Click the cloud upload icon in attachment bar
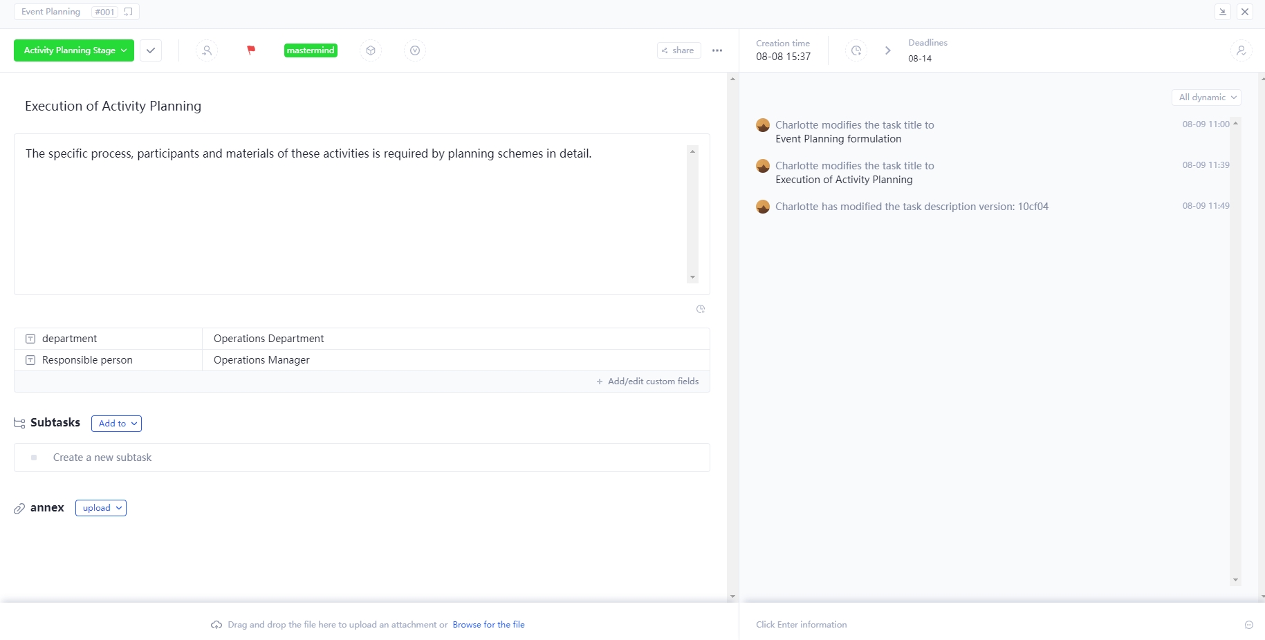 point(216,624)
